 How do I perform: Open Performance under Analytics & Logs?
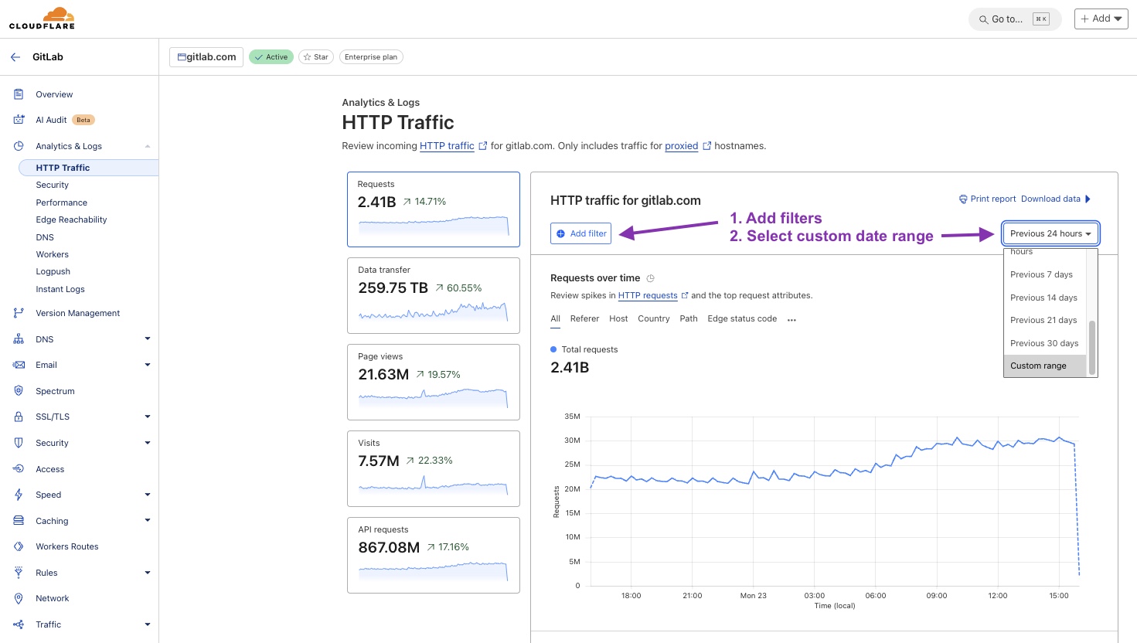pos(62,202)
